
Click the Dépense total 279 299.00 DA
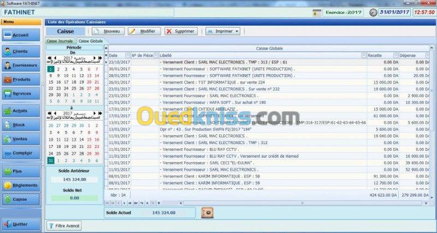click(x=415, y=195)
